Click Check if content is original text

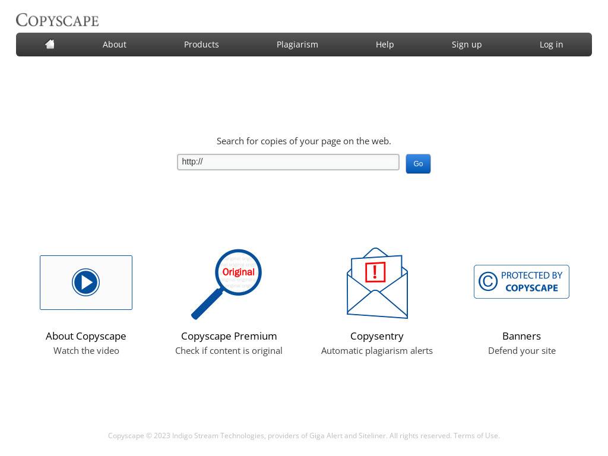pyautogui.click(x=229, y=350)
